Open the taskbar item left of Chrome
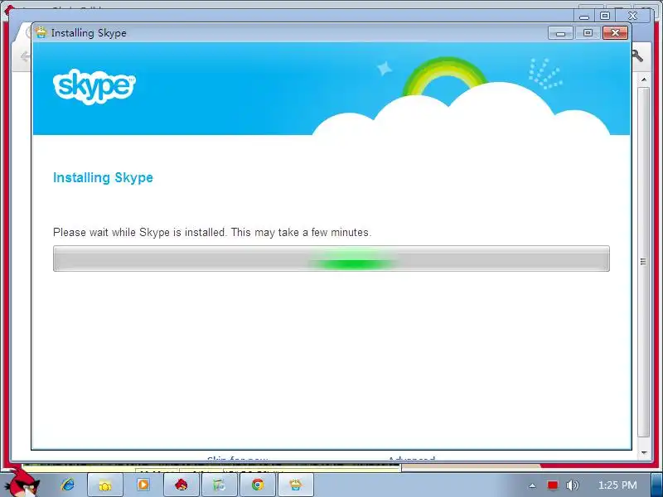This screenshot has width=663, height=497. 219,485
